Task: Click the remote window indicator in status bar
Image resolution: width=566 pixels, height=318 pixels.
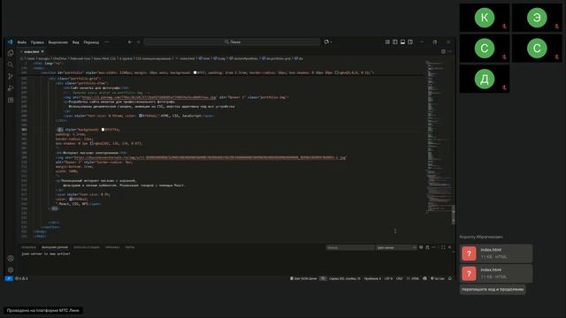Action: 9,278
